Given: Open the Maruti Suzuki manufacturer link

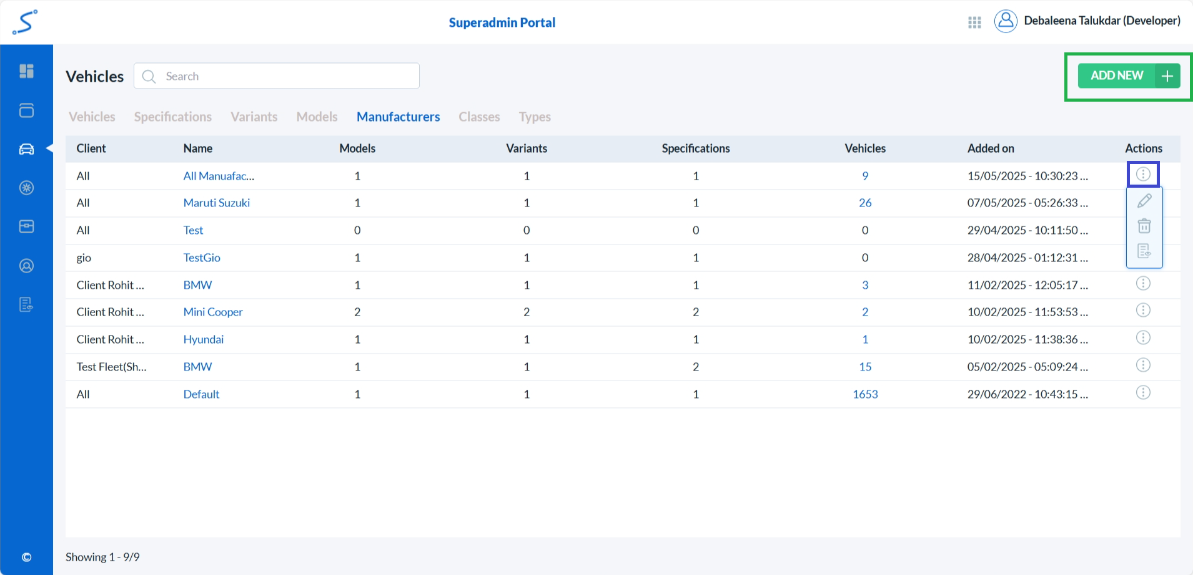Looking at the screenshot, I should [x=217, y=203].
